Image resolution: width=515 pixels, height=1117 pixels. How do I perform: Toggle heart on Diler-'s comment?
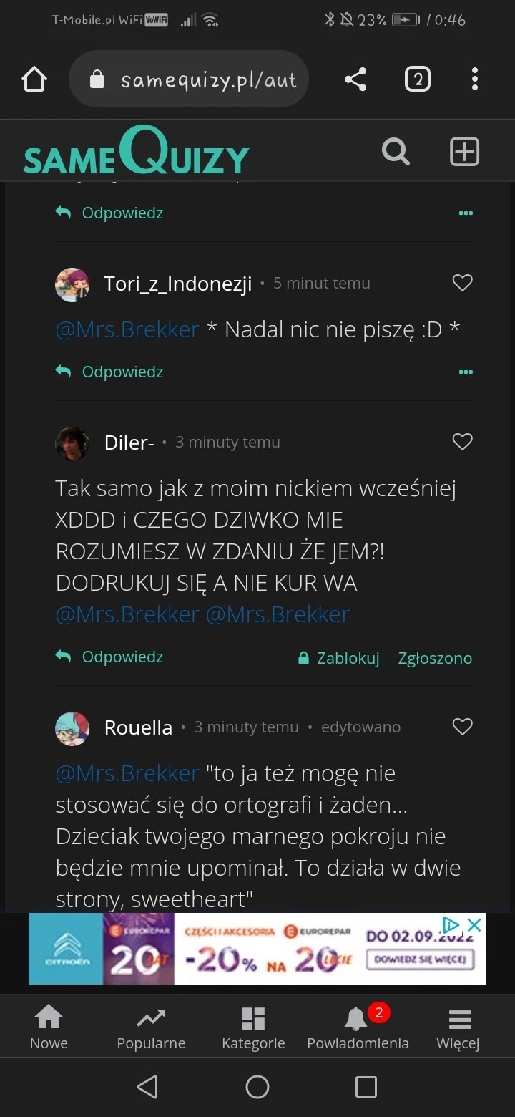point(463,443)
